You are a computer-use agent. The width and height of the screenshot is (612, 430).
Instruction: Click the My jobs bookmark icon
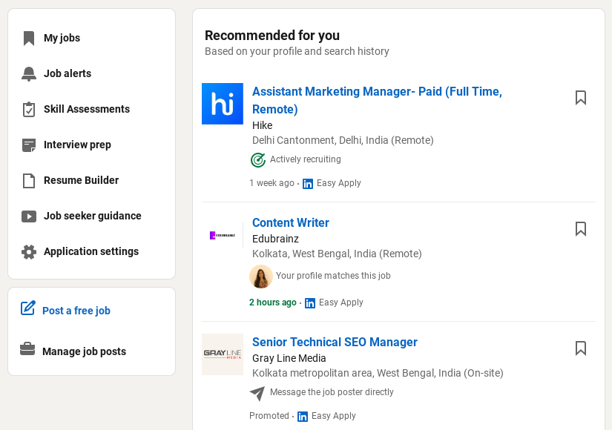(29, 39)
